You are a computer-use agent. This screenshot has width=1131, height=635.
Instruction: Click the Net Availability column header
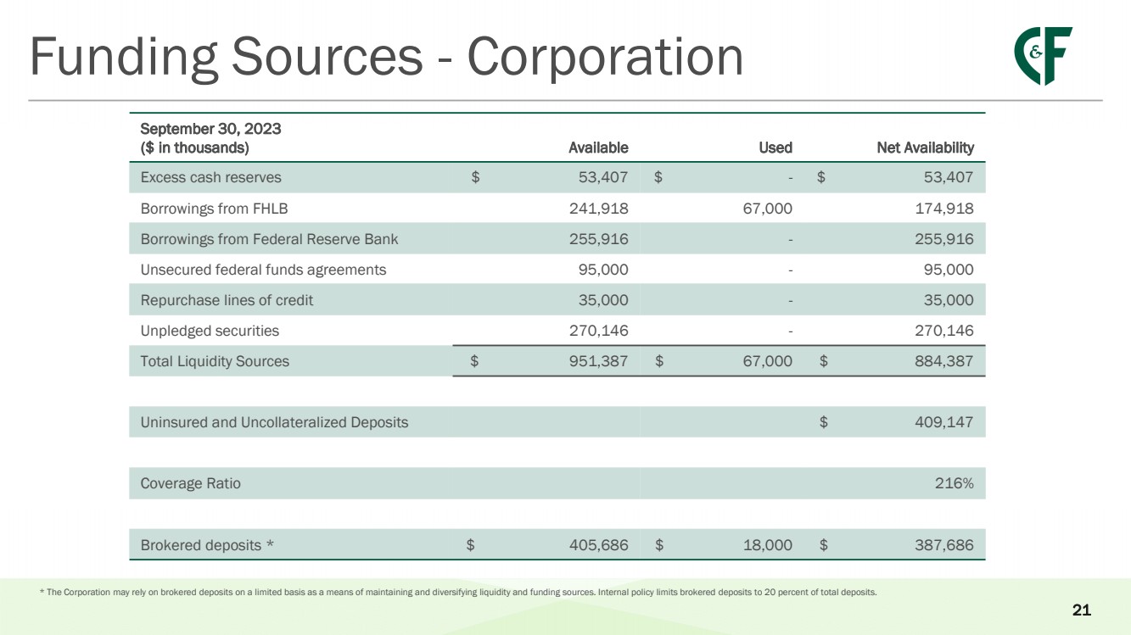coord(924,148)
